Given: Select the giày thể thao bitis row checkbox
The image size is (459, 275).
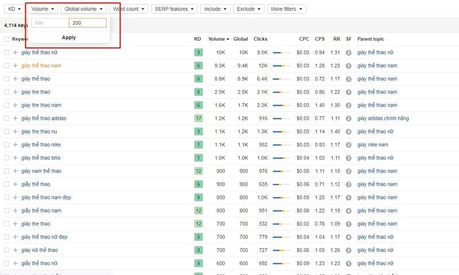Looking at the screenshot, I should (7, 158).
